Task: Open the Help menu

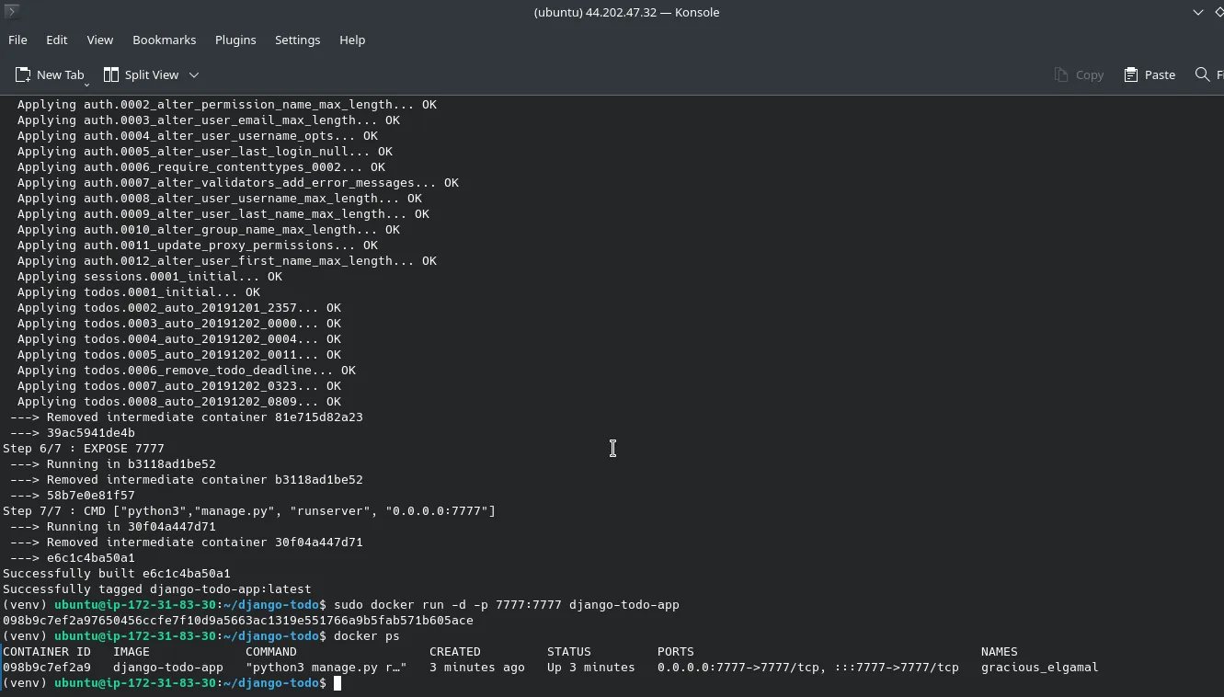Action: [x=352, y=40]
